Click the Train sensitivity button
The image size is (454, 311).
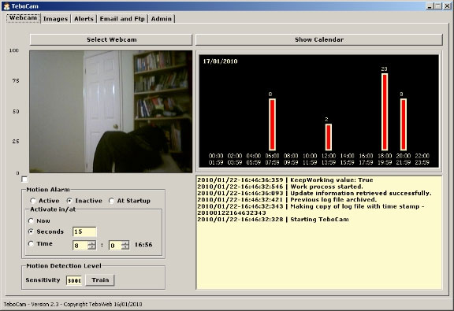(100, 280)
